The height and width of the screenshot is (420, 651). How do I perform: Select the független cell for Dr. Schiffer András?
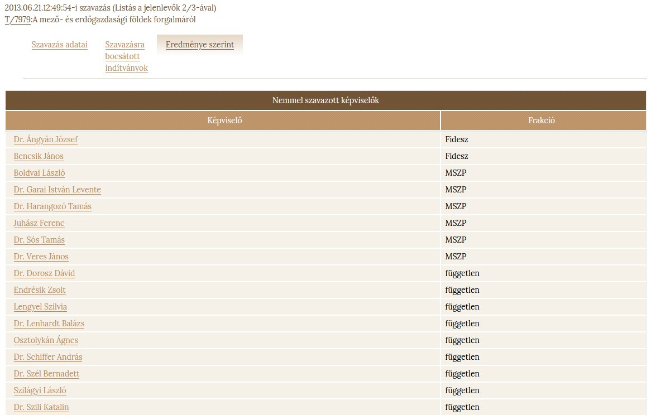click(x=543, y=357)
